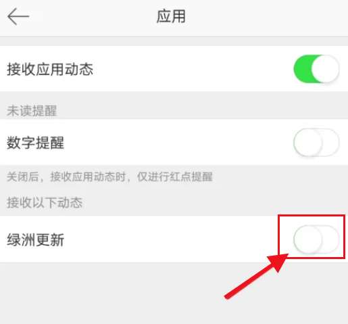Click the white knob of 绿洲更新 switch

[x=308, y=239]
